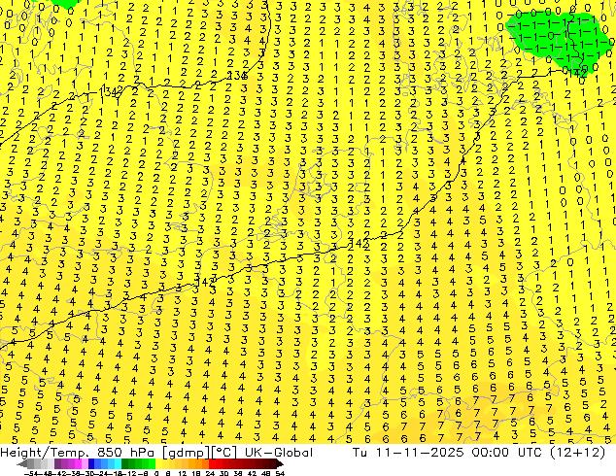Click the '138' contour label near top center
Image resolution: width=616 pixels, height=476 pixels.
tap(237, 76)
